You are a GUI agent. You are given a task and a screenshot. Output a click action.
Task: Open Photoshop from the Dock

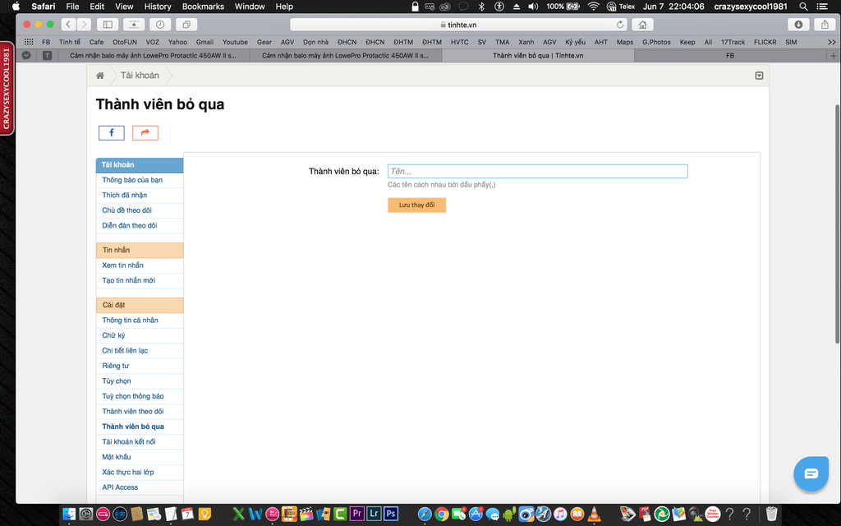[391, 514]
